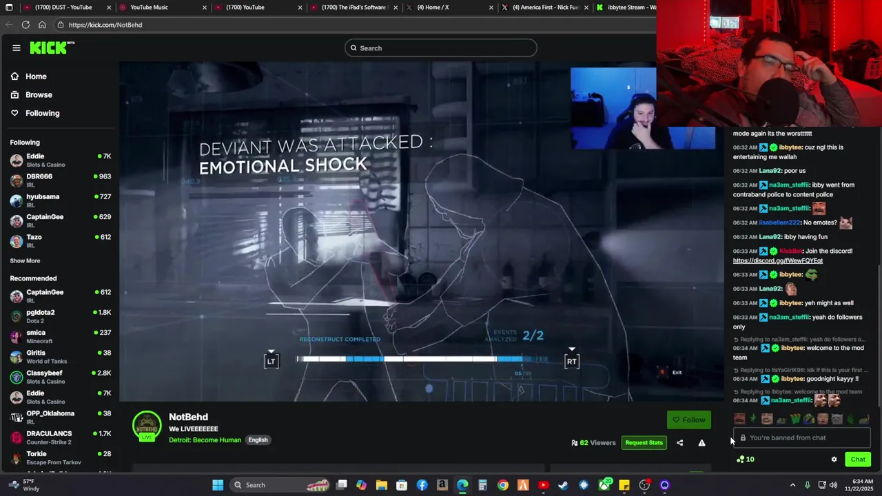The image size is (882, 496).
Task: Go to browser home page button
Action: (x=42, y=25)
